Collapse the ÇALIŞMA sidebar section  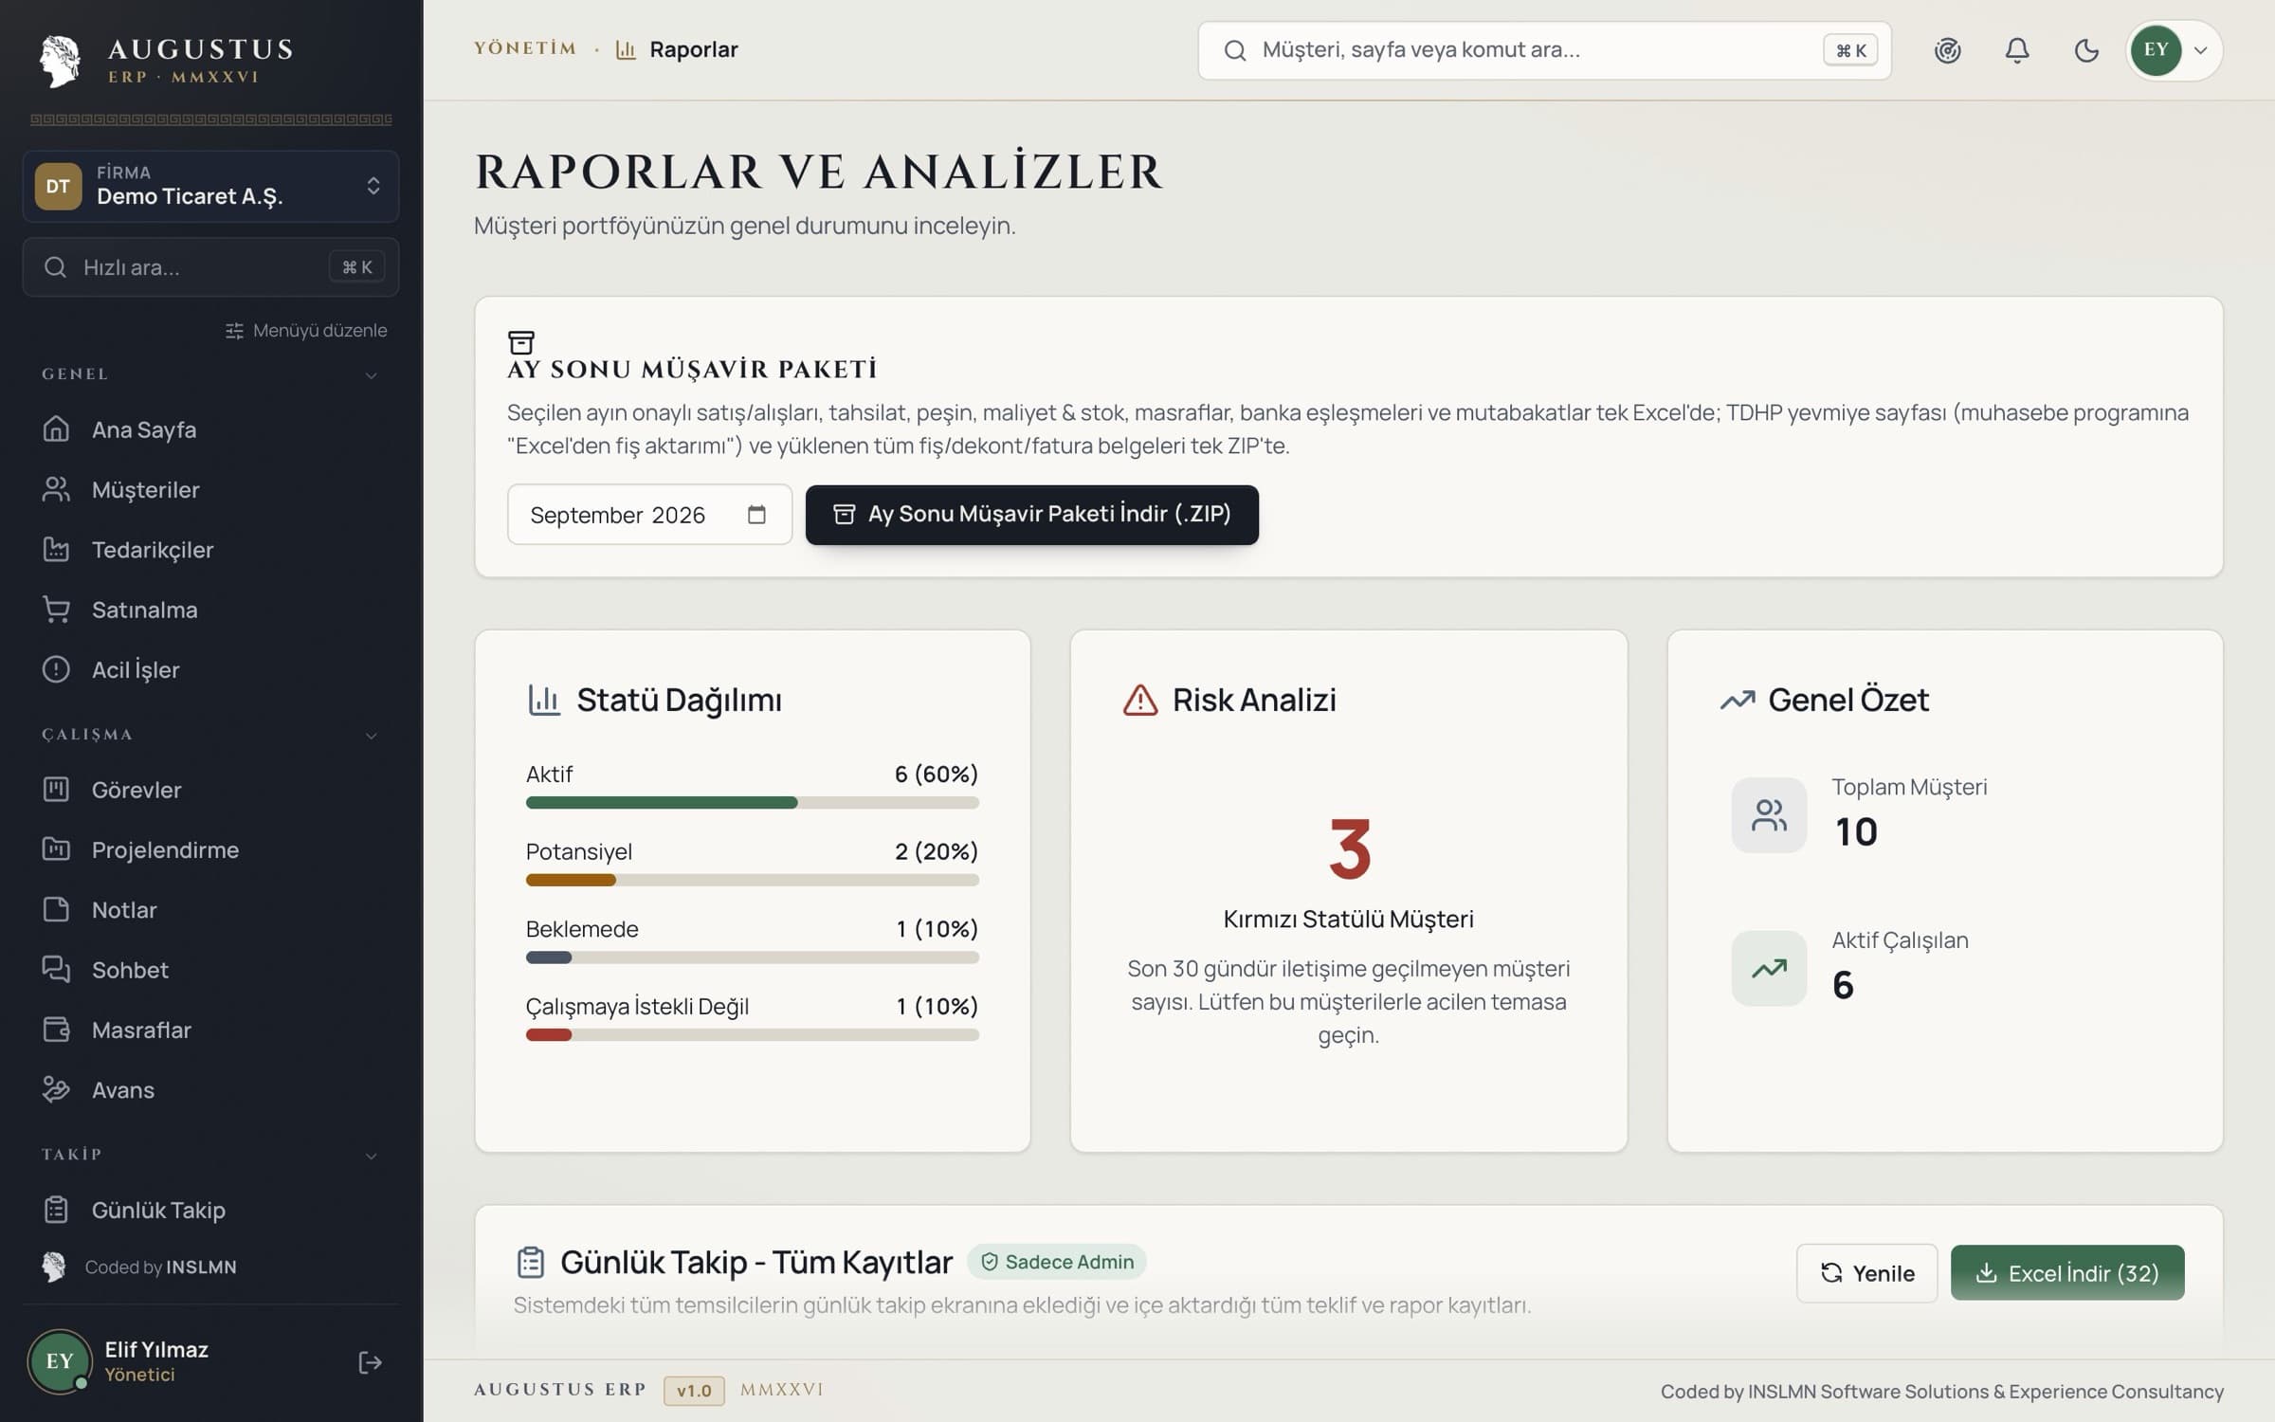(x=372, y=735)
